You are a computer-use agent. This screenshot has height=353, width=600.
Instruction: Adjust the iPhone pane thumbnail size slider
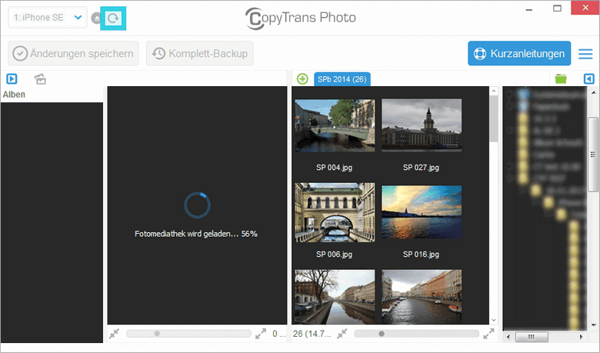click(188, 334)
